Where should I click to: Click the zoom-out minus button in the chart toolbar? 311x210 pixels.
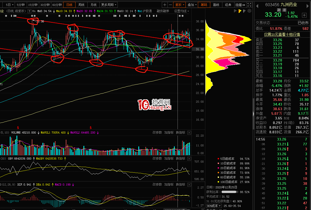170,5
